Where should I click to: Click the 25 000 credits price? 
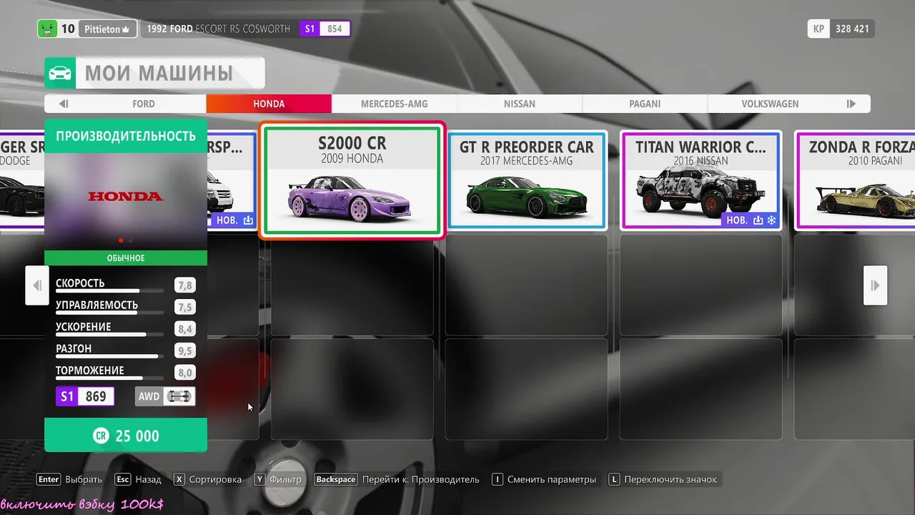click(137, 436)
